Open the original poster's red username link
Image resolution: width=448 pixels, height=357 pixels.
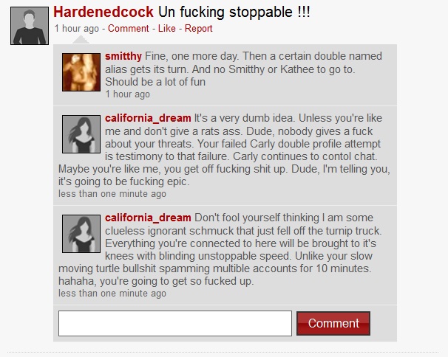(x=103, y=12)
